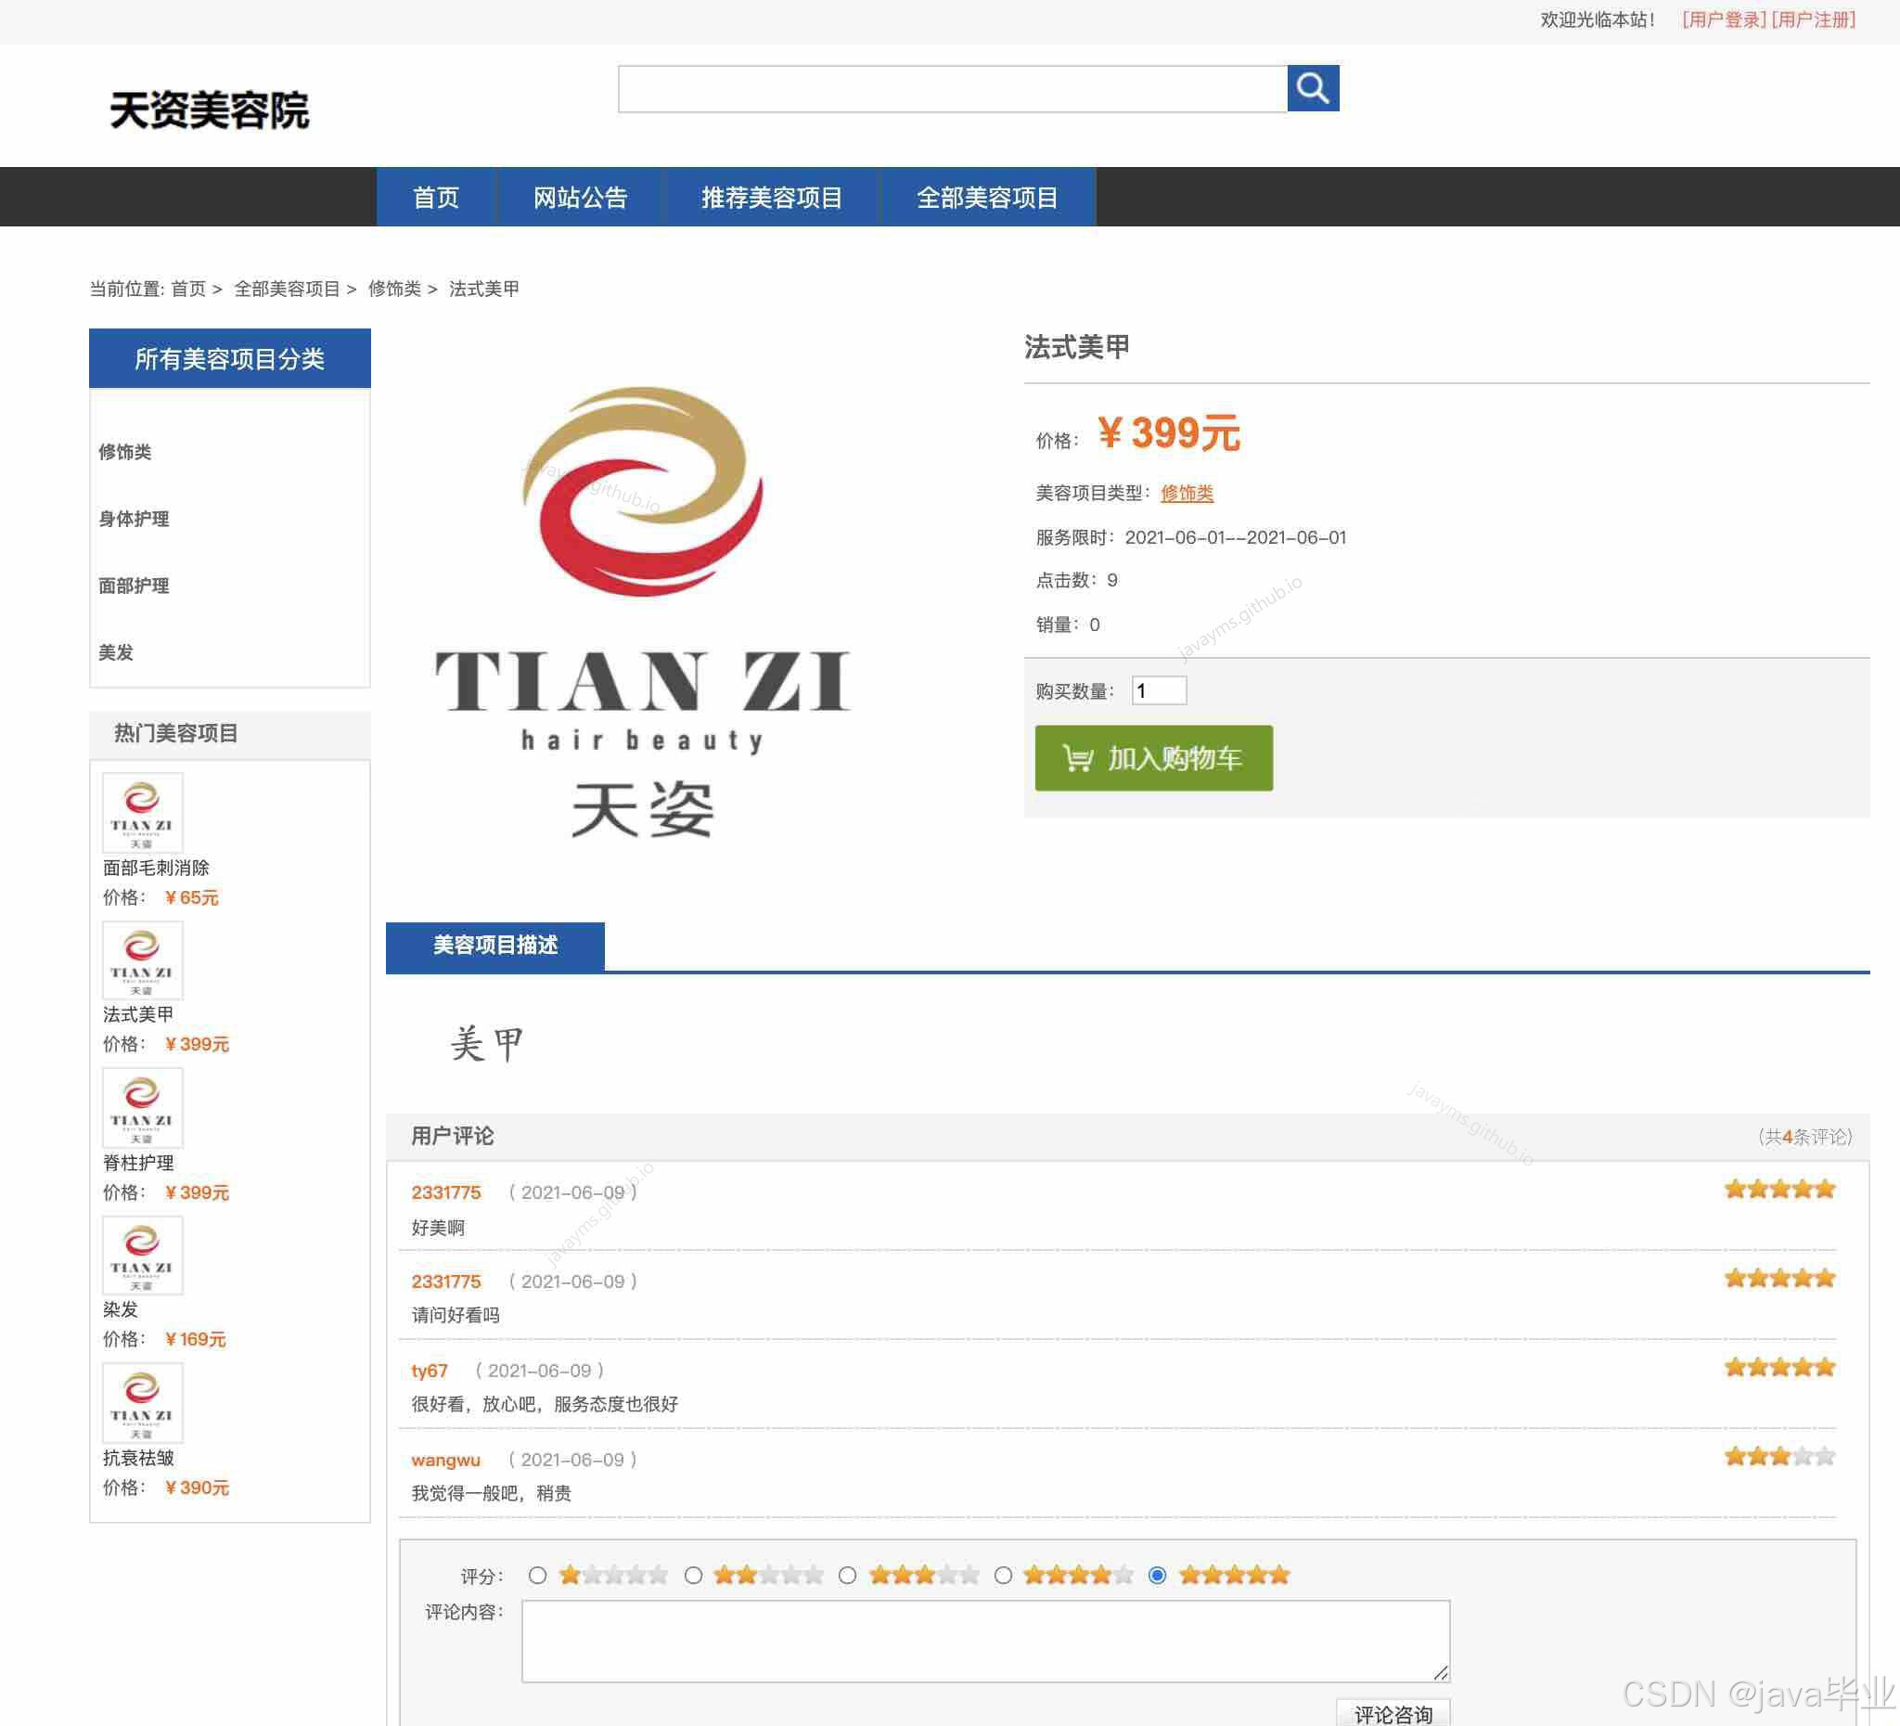Image resolution: width=1900 pixels, height=1726 pixels.
Task: Open the 面部毛刺消除 hot item title
Action: 156,868
